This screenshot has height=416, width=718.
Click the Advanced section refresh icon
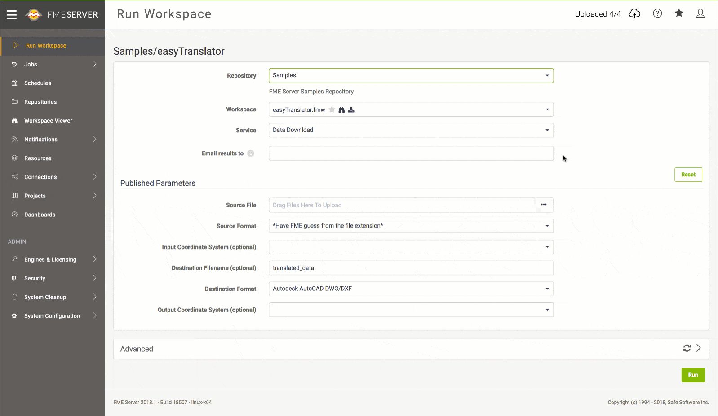tap(687, 348)
